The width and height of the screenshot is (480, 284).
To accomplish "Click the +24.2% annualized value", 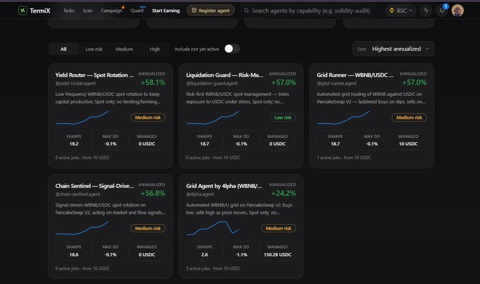I will pyautogui.click(x=284, y=194).
